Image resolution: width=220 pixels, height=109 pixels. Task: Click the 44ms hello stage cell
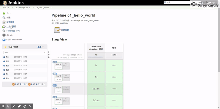pyautogui.click(x=114, y=65)
